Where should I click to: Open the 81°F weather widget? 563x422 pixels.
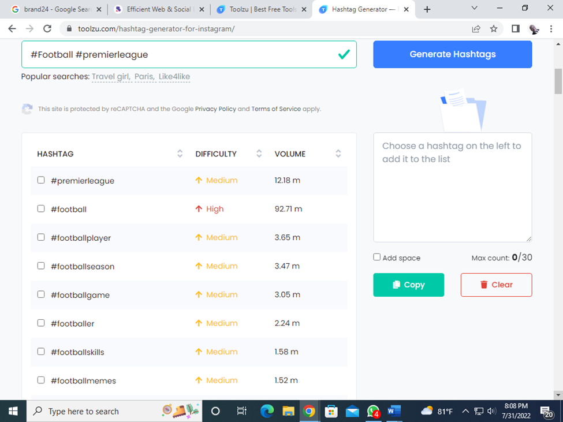pyautogui.click(x=437, y=411)
